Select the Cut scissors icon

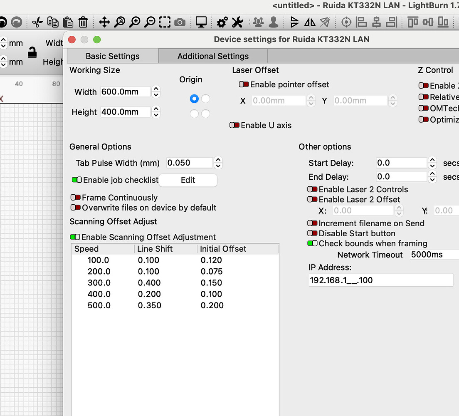[37, 22]
